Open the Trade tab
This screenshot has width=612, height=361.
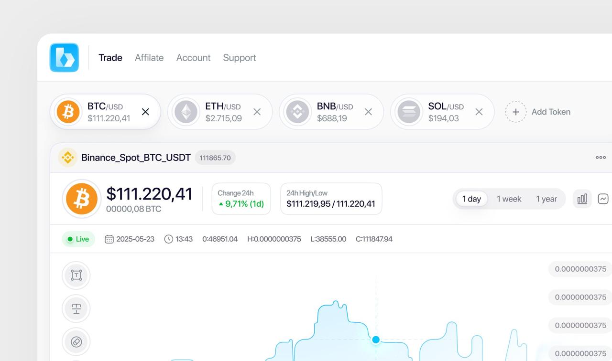click(x=110, y=58)
